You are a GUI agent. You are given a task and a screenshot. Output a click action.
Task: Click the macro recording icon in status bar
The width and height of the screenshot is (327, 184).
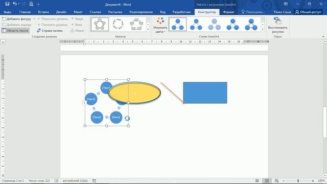94,180
